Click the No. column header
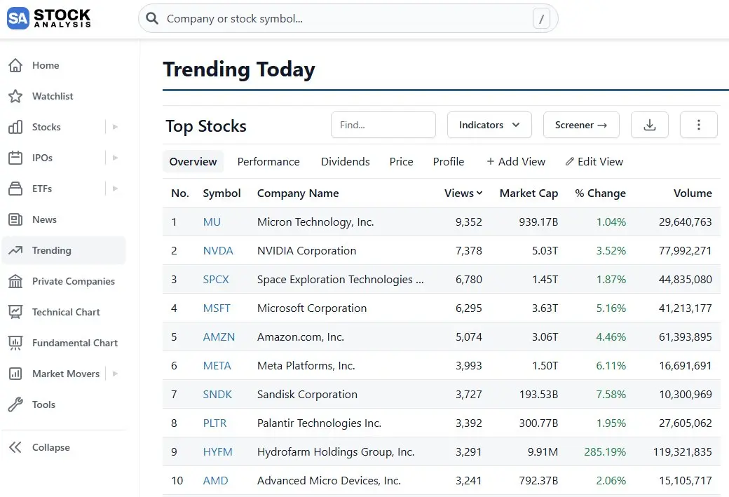Image resolution: width=729 pixels, height=497 pixels. tap(180, 193)
